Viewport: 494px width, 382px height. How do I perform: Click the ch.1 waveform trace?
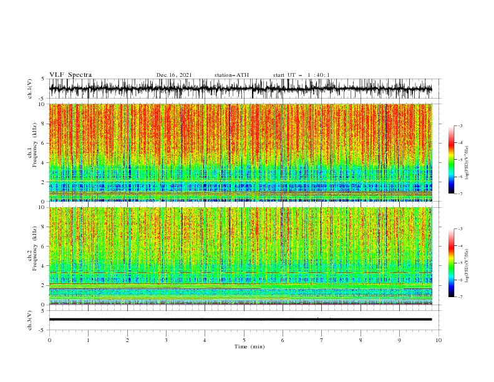(x=240, y=89)
